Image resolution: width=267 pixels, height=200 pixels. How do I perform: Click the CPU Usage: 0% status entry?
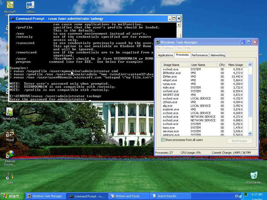[191, 153]
